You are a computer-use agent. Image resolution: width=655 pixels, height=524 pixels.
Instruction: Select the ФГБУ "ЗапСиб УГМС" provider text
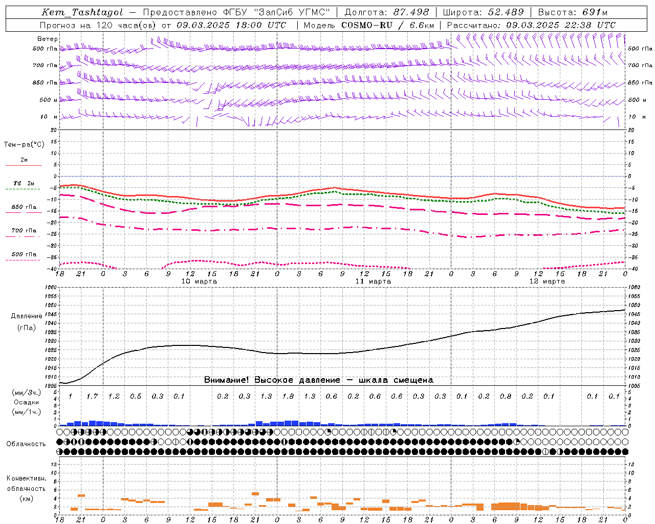coord(277,12)
